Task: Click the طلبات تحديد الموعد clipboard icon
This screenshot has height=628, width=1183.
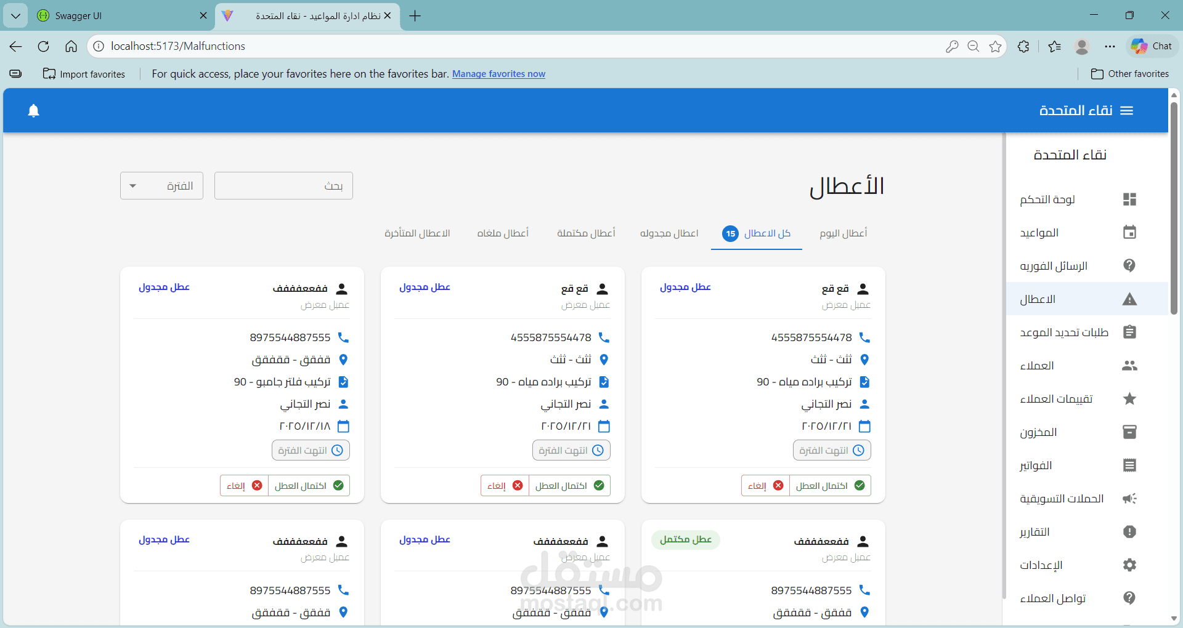Action: [1129, 332]
